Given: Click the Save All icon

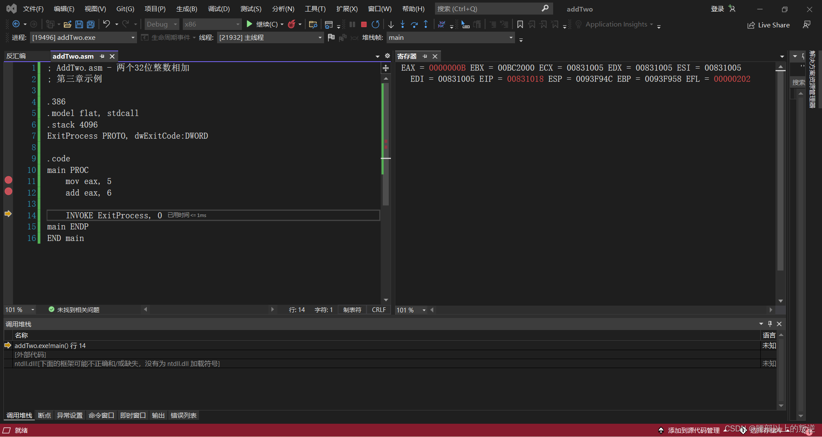Looking at the screenshot, I should [x=91, y=24].
